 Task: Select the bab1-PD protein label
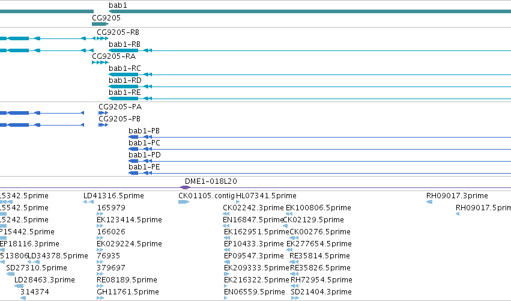click(x=145, y=155)
